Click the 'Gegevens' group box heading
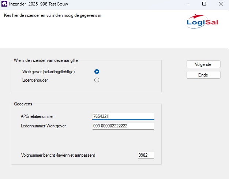 (x=23, y=104)
